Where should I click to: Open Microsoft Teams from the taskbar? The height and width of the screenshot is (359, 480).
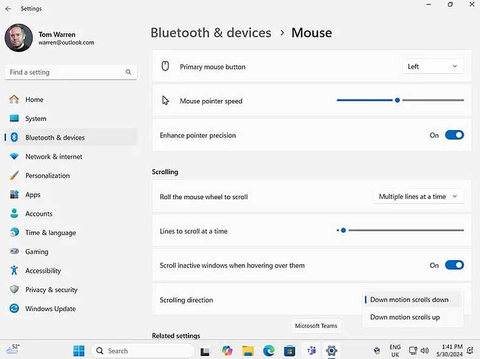[x=311, y=350]
